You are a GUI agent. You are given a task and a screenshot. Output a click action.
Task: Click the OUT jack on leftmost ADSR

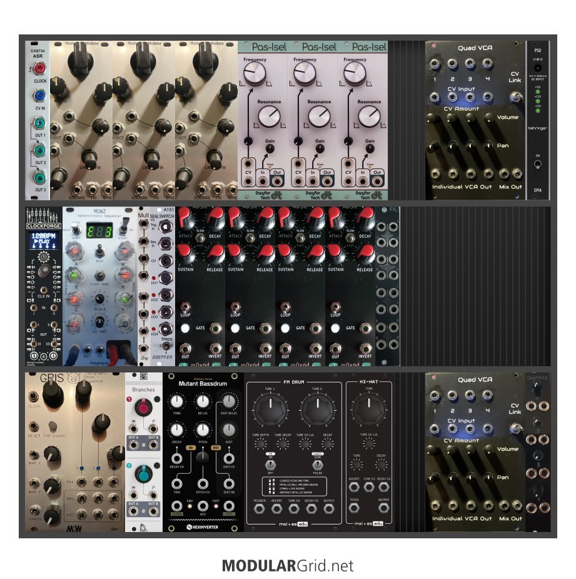(x=185, y=349)
